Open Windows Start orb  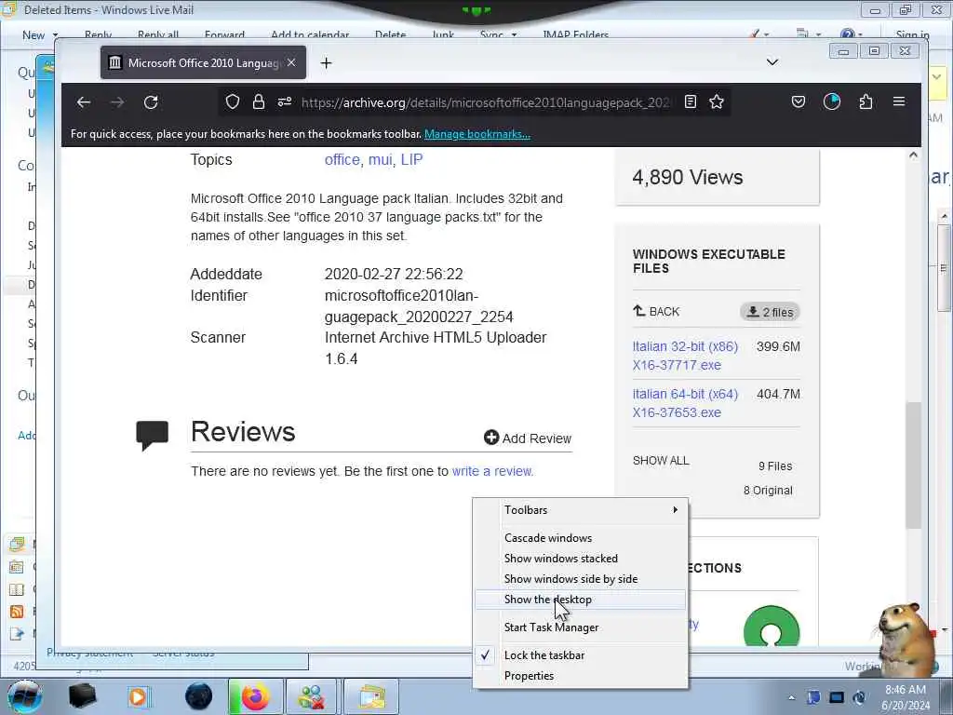click(25, 696)
